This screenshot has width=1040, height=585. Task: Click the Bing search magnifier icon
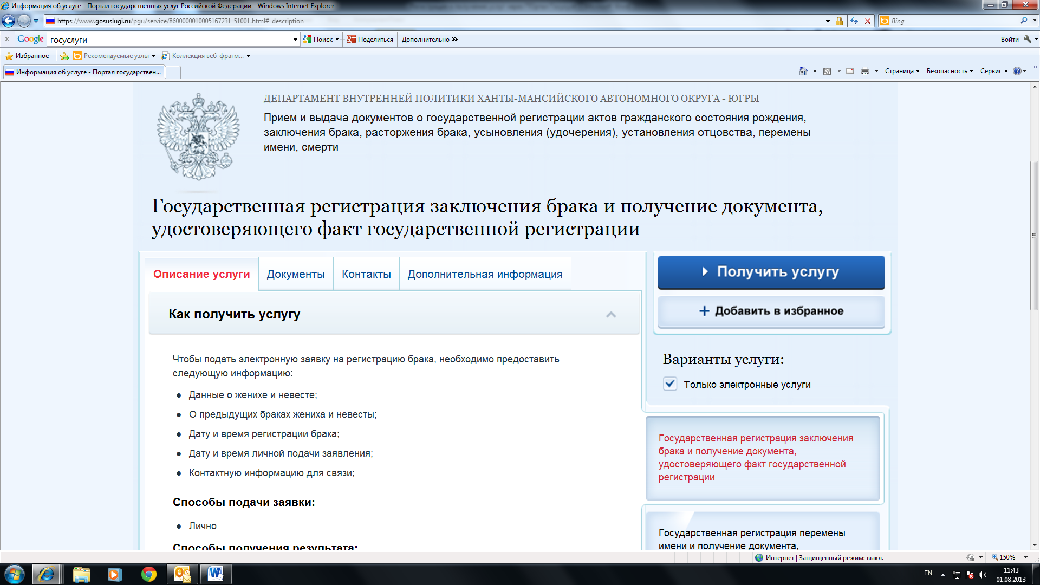1024,21
